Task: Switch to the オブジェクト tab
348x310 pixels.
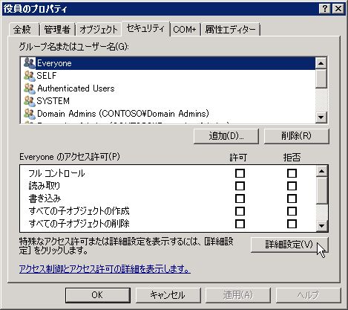Action: tap(99, 30)
